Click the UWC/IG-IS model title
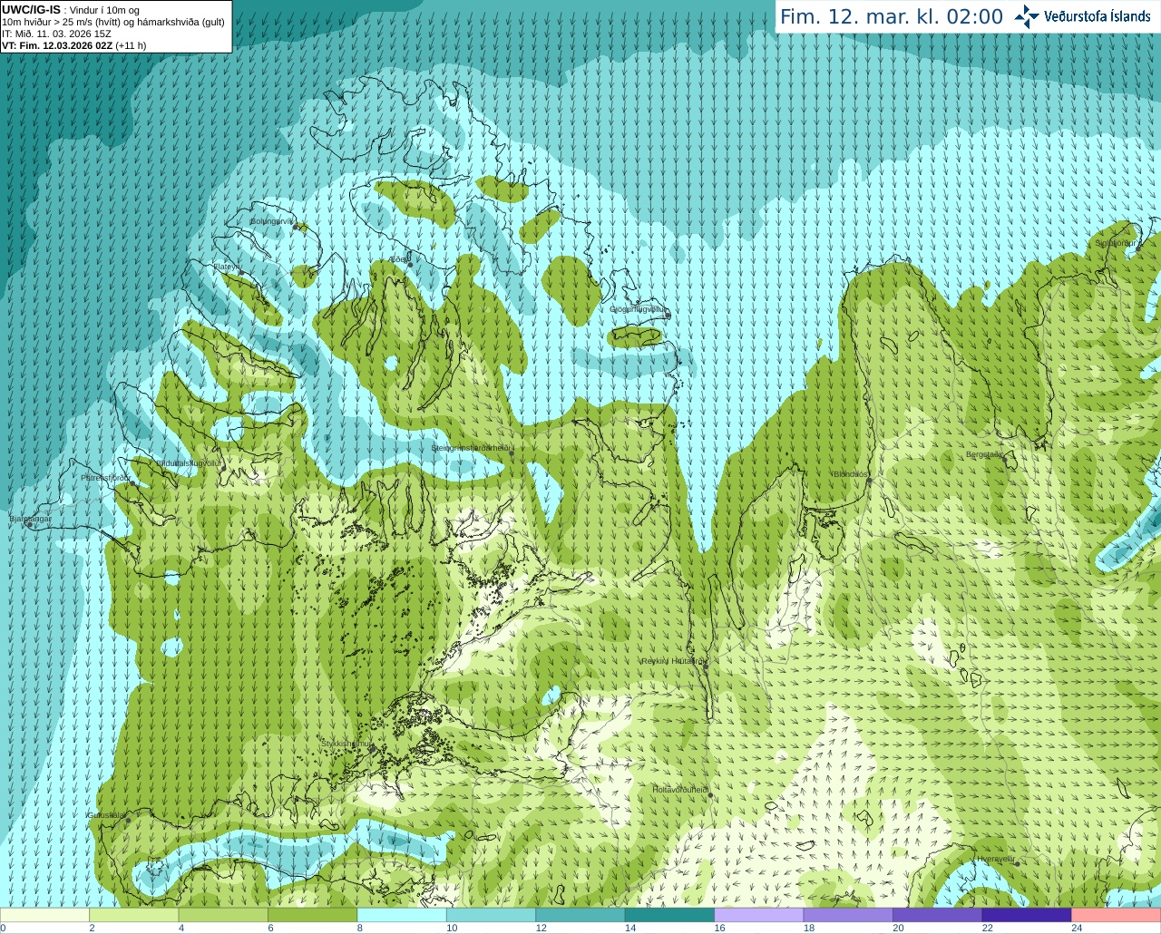The width and height of the screenshot is (1161, 934). 31,10
